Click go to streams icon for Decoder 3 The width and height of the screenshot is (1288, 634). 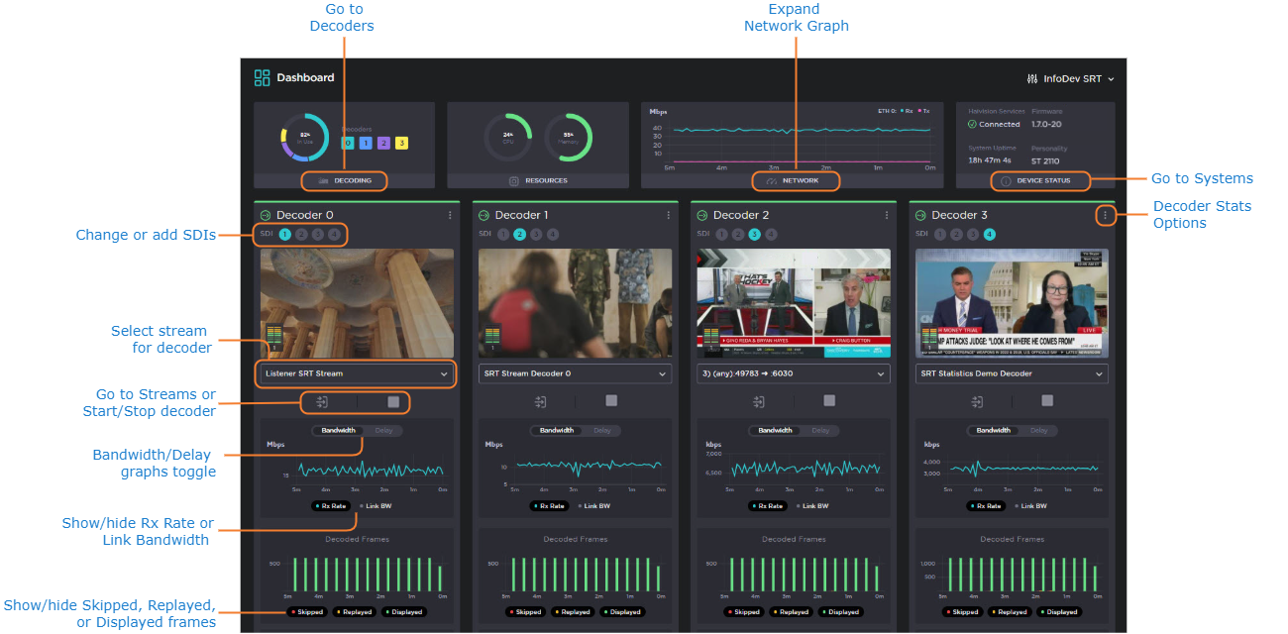[977, 401]
